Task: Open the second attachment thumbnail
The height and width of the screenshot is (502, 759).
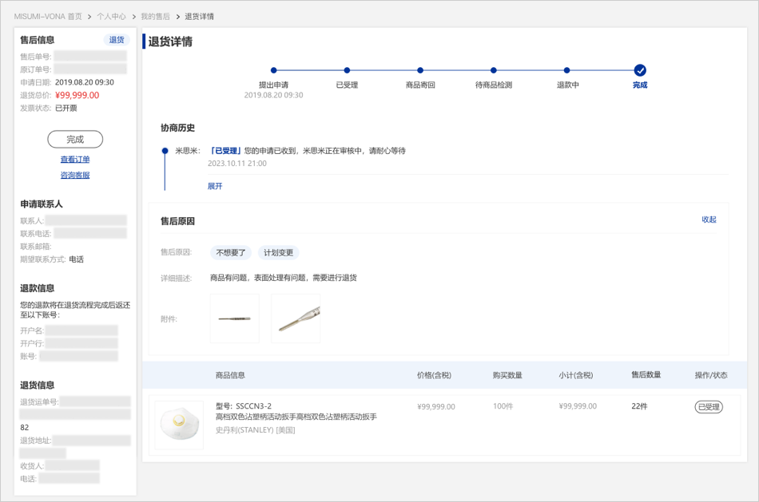Action: point(296,318)
